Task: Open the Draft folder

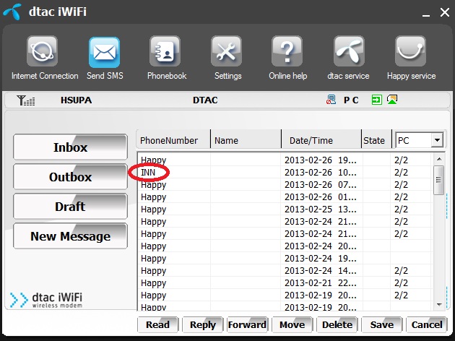Action: (x=70, y=207)
